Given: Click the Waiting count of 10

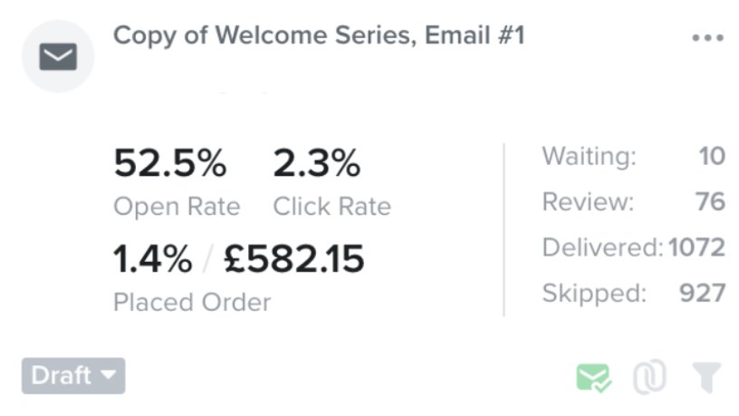Looking at the screenshot, I should [712, 156].
